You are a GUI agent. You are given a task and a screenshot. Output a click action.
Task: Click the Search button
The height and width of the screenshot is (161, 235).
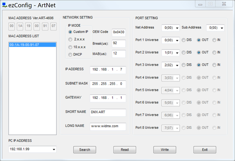click(x=85, y=150)
